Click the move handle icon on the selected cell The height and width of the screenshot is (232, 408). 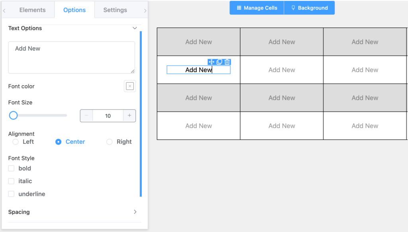point(211,62)
